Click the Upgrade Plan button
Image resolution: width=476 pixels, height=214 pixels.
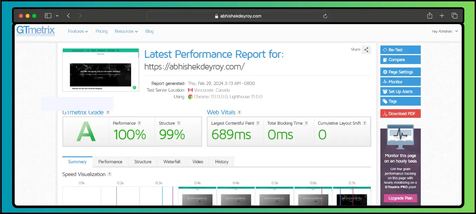click(x=400, y=198)
